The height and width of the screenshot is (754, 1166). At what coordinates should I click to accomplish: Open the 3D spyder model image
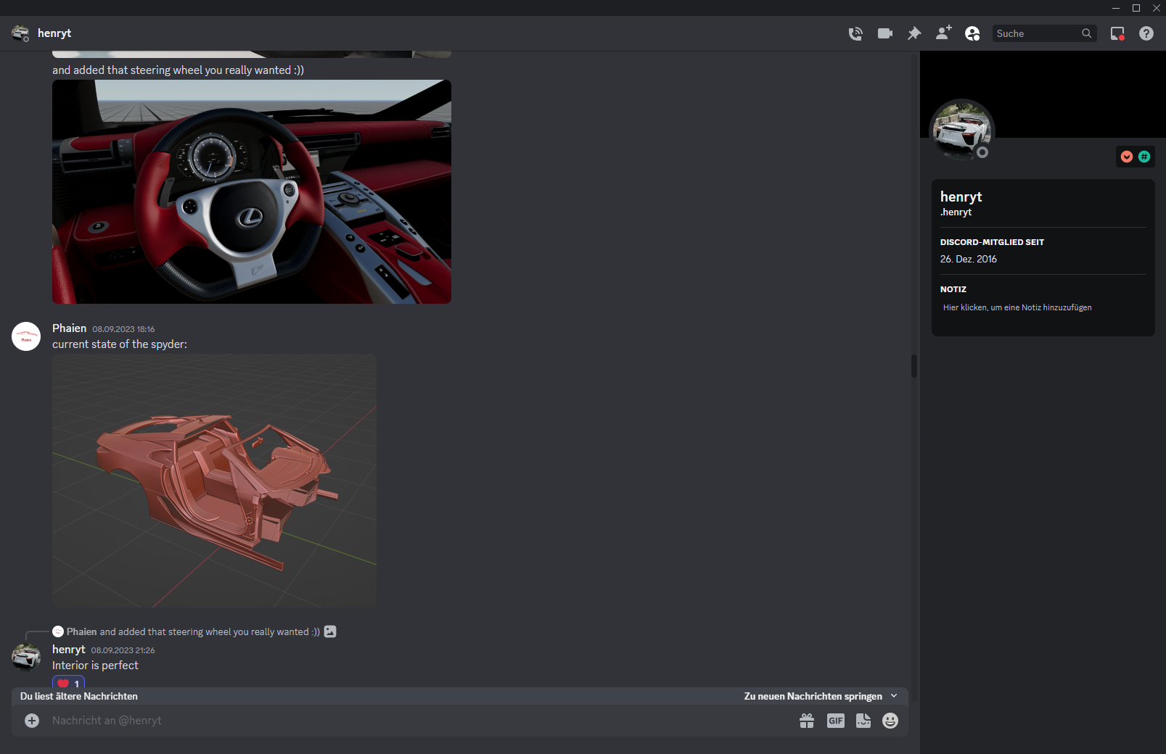pos(214,480)
